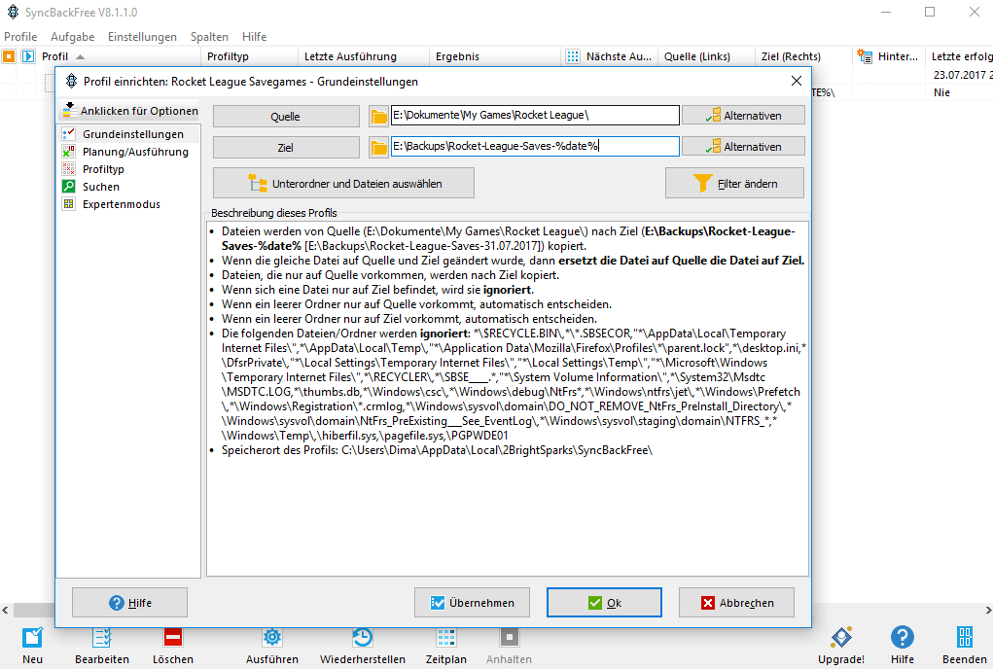Open the Profile menu
Image resolution: width=993 pixels, height=669 pixels.
tap(20, 37)
